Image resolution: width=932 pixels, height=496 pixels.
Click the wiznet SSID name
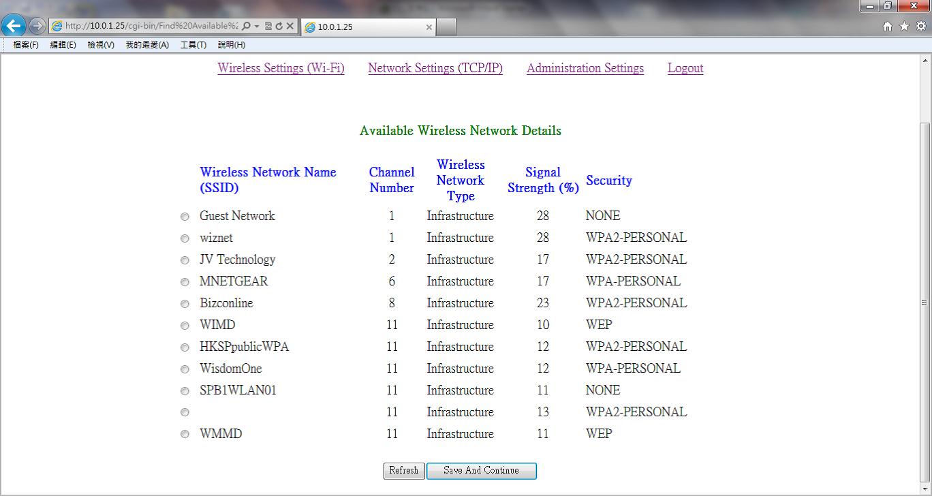(216, 238)
